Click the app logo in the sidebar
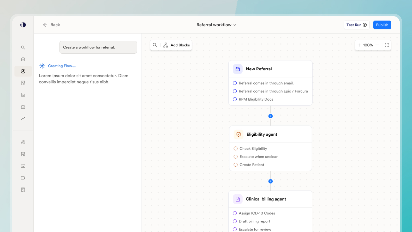The width and height of the screenshot is (412, 232). [23, 25]
